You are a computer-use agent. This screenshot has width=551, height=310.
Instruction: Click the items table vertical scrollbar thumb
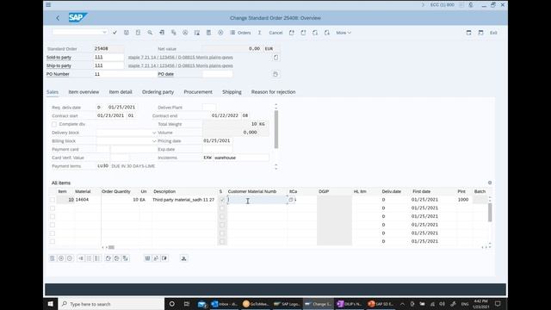coord(490,213)
